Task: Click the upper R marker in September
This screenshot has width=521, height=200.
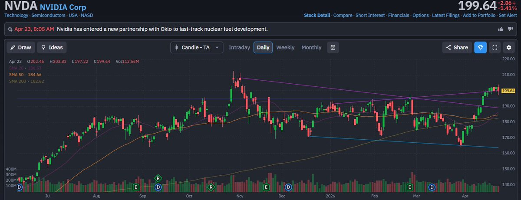Action: coord(158,178)
